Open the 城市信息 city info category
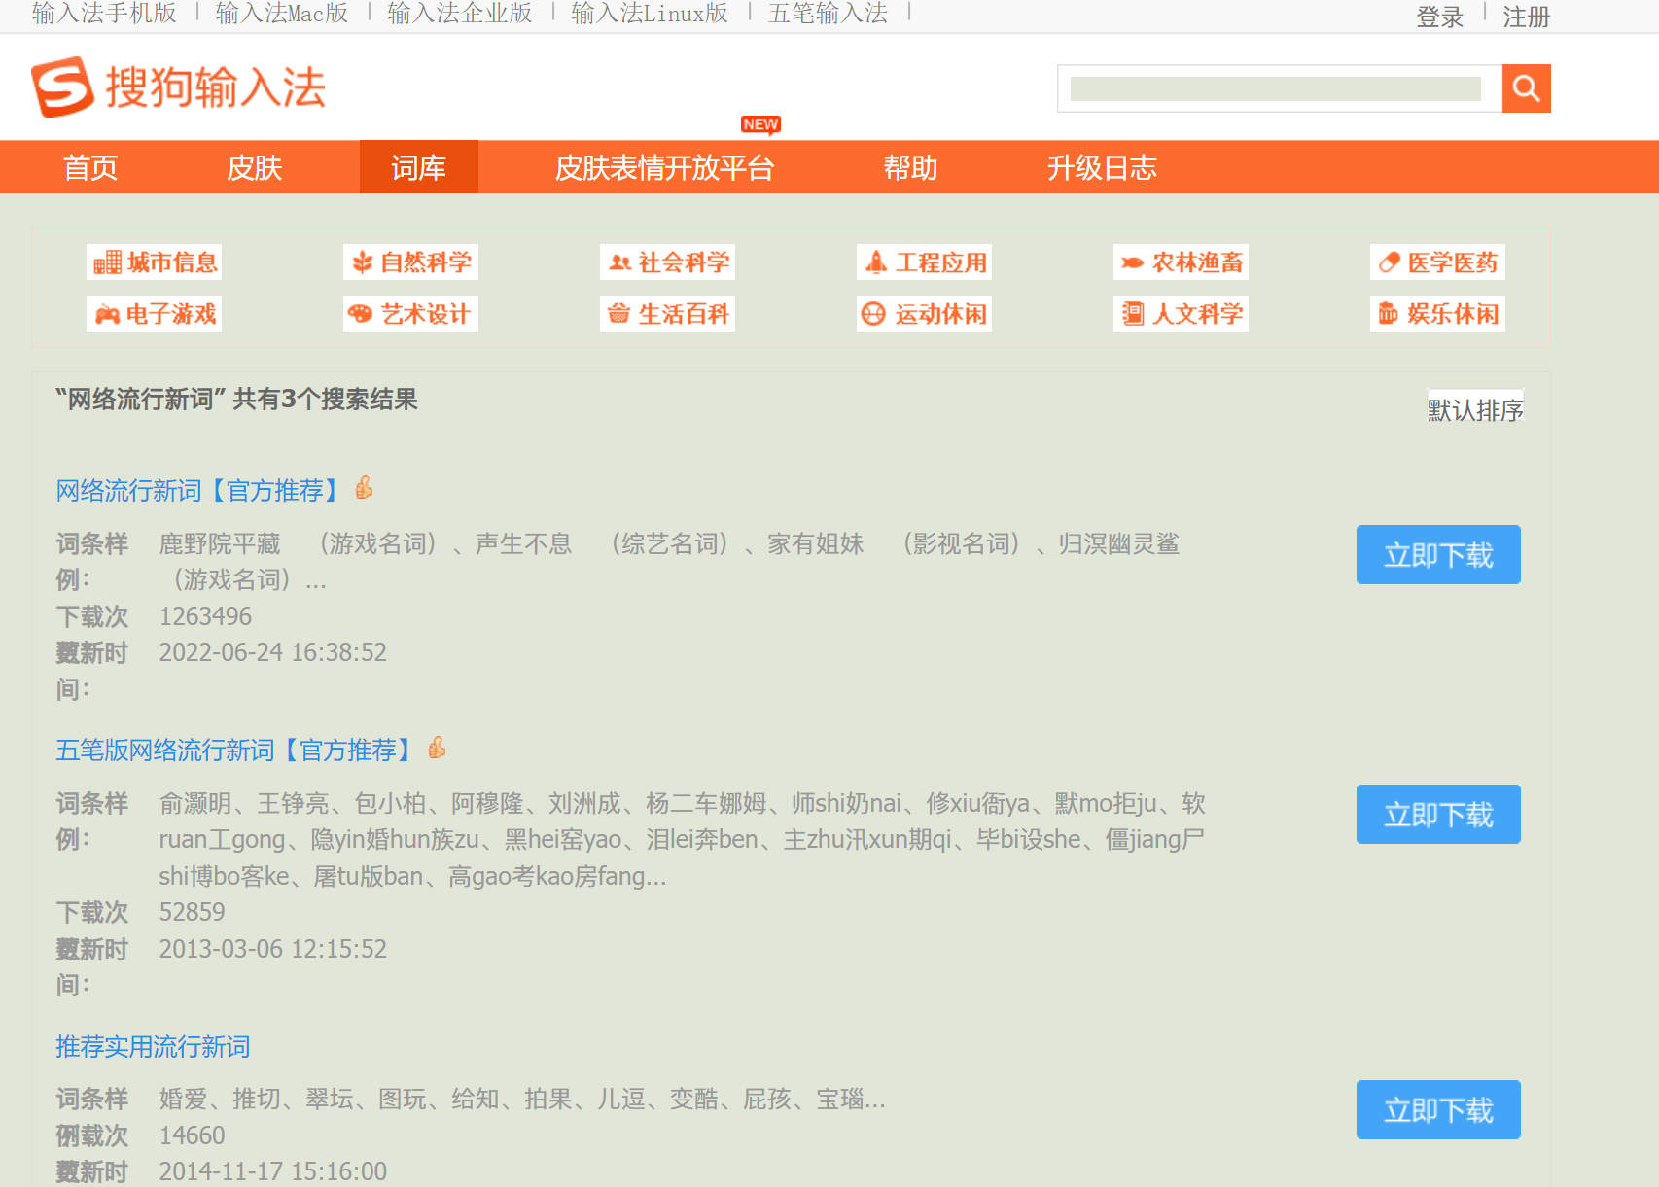The image size is (1659, 1187). coord(154,262)
